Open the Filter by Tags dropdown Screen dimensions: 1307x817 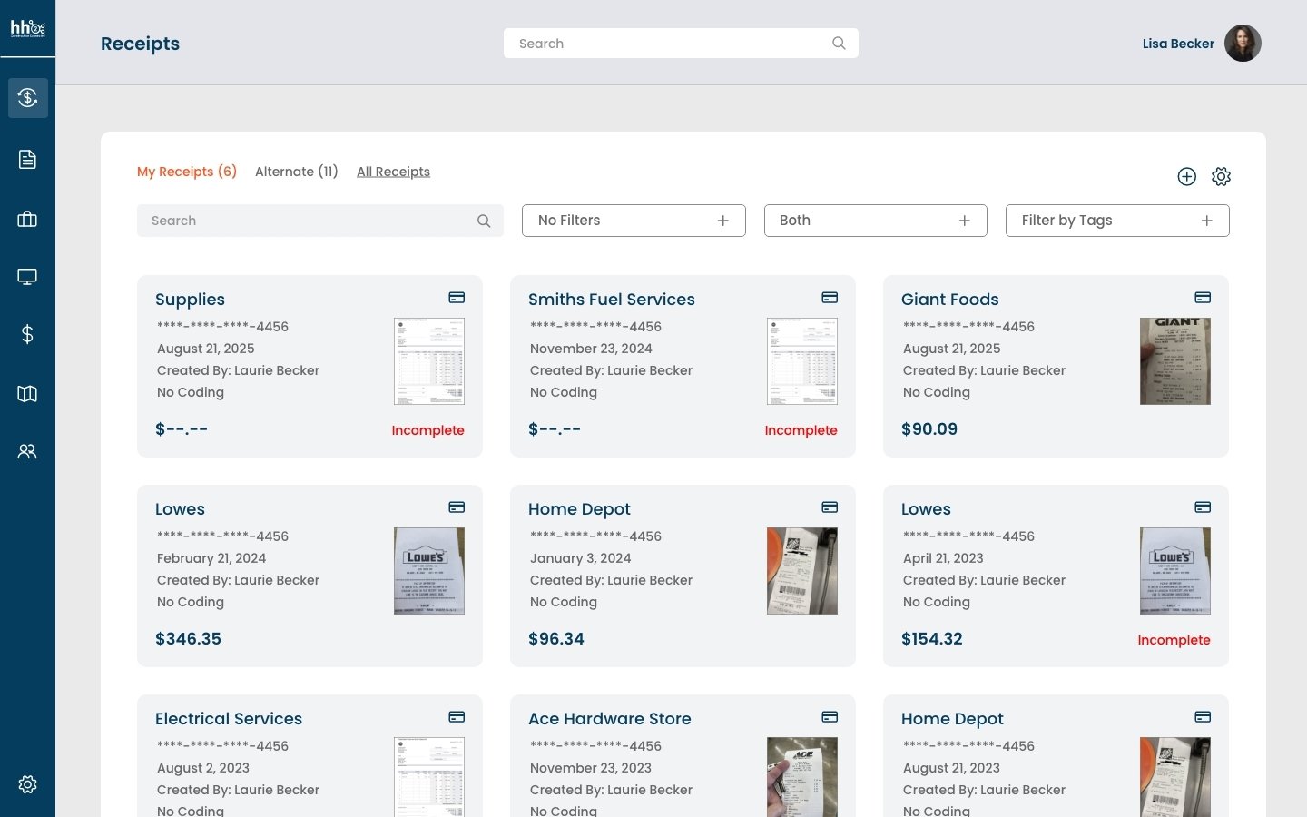pyautogui.click(x=1116, y=221)
